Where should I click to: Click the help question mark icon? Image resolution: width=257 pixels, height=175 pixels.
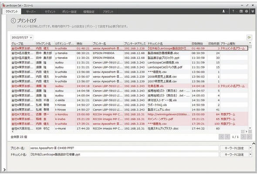coord(233,11)
